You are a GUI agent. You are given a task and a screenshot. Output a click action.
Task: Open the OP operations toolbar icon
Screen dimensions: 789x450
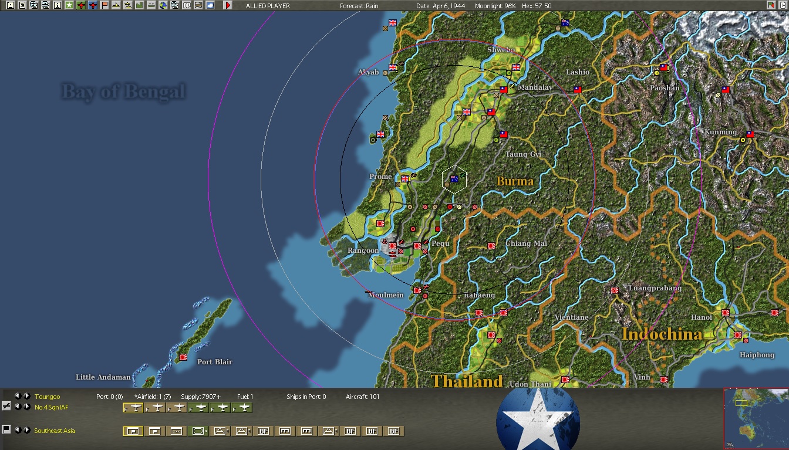click(x=187, y=5)
